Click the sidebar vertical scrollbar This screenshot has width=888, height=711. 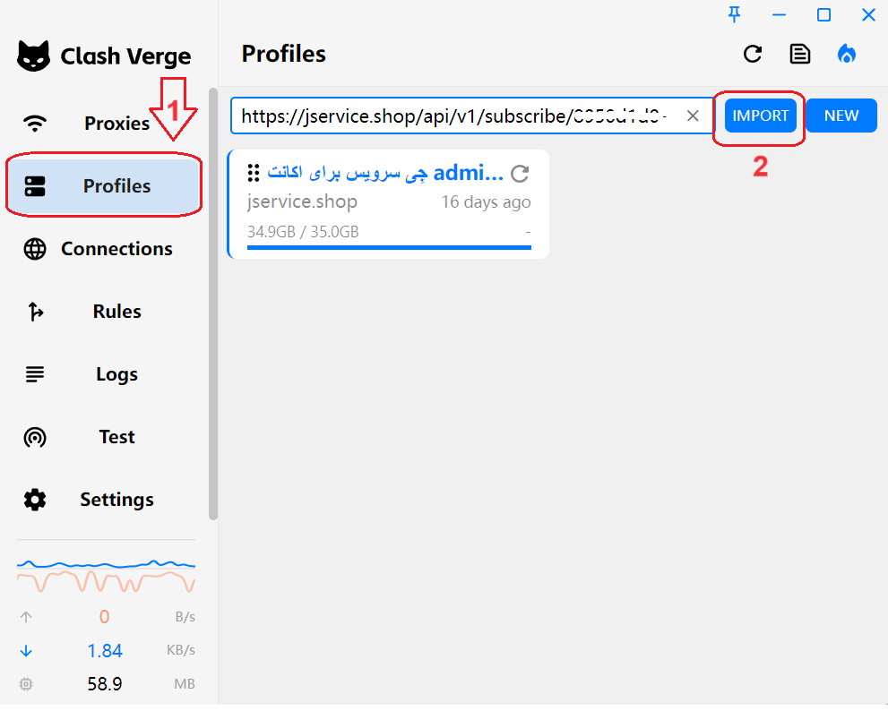212,304
